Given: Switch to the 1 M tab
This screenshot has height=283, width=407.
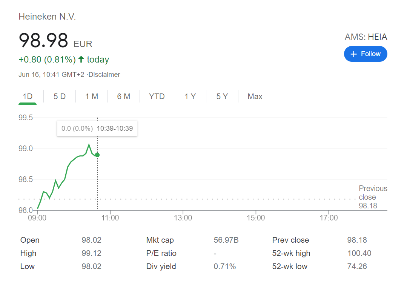Looking at the screenshot, I should pos(92,96).
